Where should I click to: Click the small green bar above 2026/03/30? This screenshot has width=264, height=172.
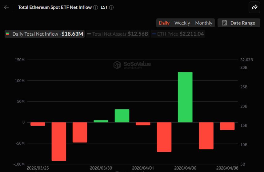coord(101,121)
